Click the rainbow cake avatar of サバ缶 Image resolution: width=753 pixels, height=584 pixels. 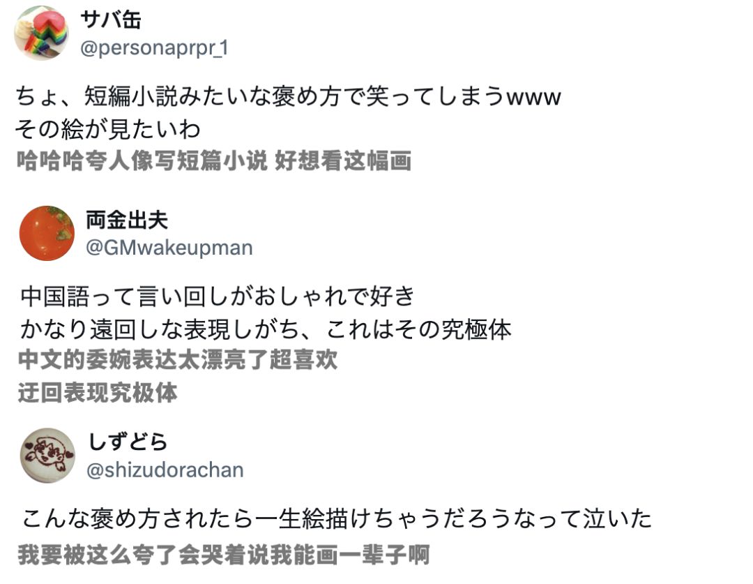click(42, 33)
